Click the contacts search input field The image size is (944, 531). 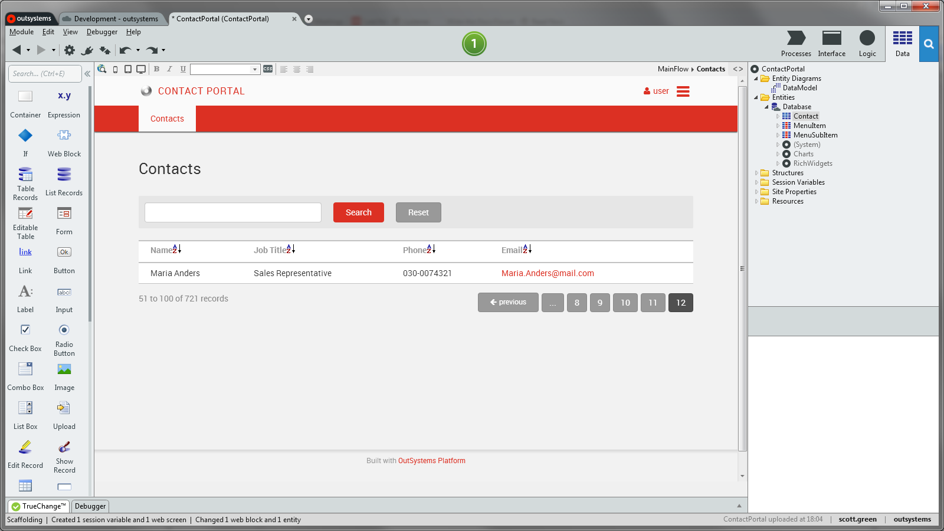[233, 212]
